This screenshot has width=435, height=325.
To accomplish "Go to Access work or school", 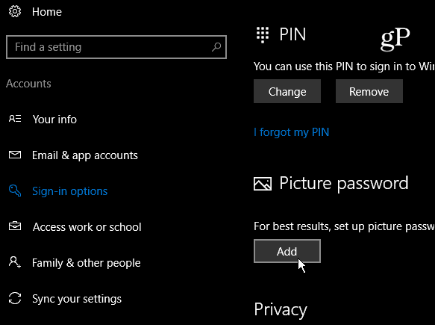I will coord(87,227).
